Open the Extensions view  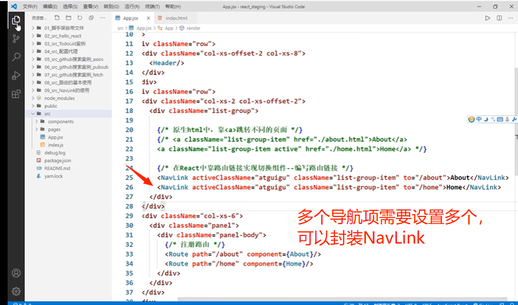[16, 94]
